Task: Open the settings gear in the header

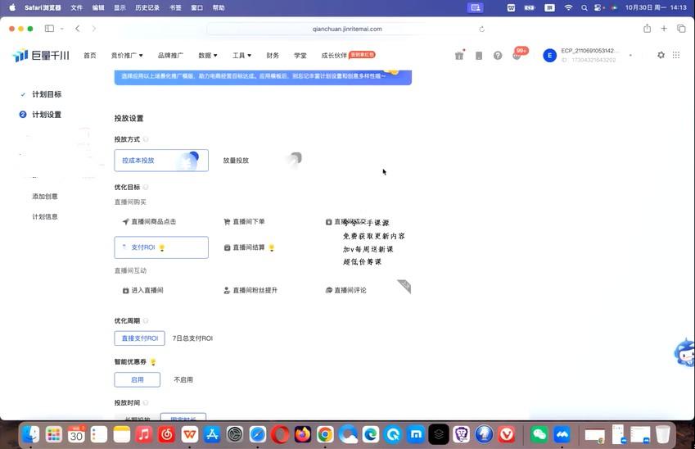Action: pos(661,56)
